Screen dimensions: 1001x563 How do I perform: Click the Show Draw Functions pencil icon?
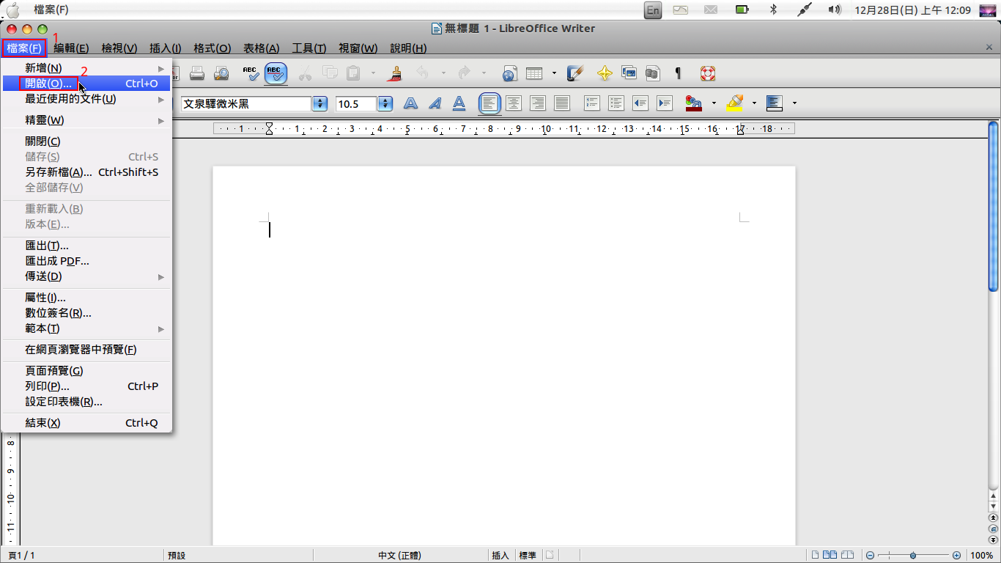click(575, 73)
